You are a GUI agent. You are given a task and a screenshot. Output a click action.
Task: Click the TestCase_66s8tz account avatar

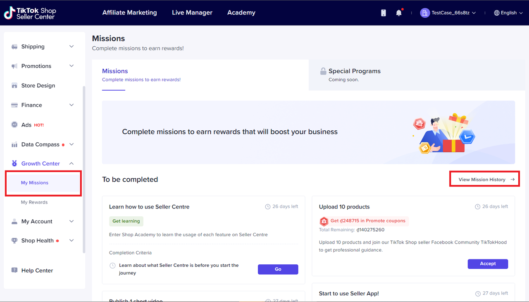(x=425, y=13)
